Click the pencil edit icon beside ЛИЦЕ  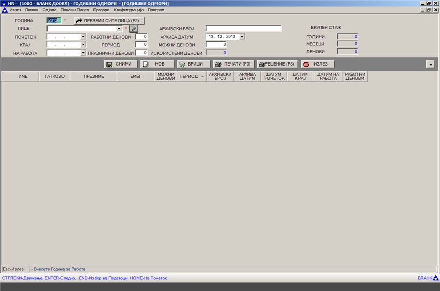tap(134, 29)
